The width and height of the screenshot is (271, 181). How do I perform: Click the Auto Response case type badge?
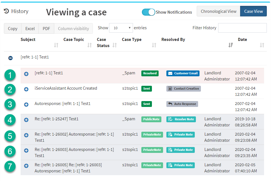pos(182,104)
